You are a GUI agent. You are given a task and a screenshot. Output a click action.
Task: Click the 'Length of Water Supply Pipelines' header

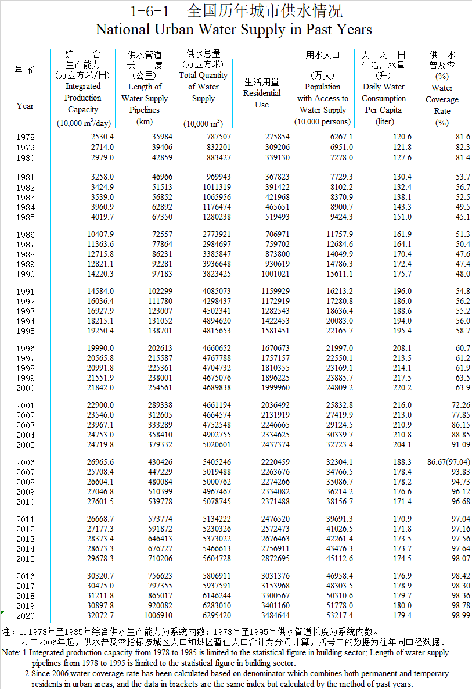pyautogui.click(x=144, y=98)
